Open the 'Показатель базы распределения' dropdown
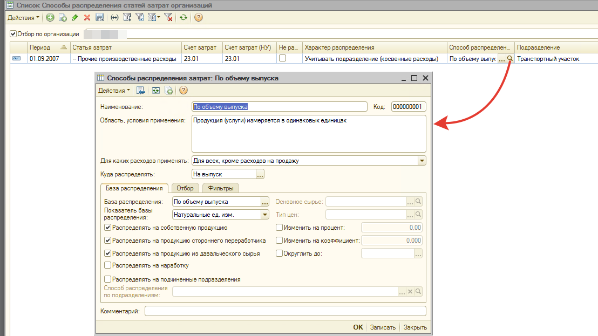Screen dimensions: 598x336 click(264, 215)
